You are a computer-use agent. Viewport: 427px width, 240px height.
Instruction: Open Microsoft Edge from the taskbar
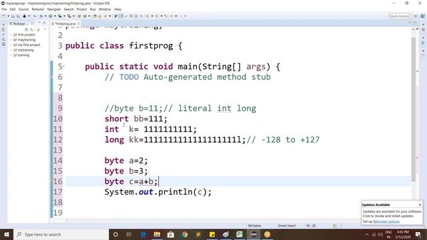(143, 234)
